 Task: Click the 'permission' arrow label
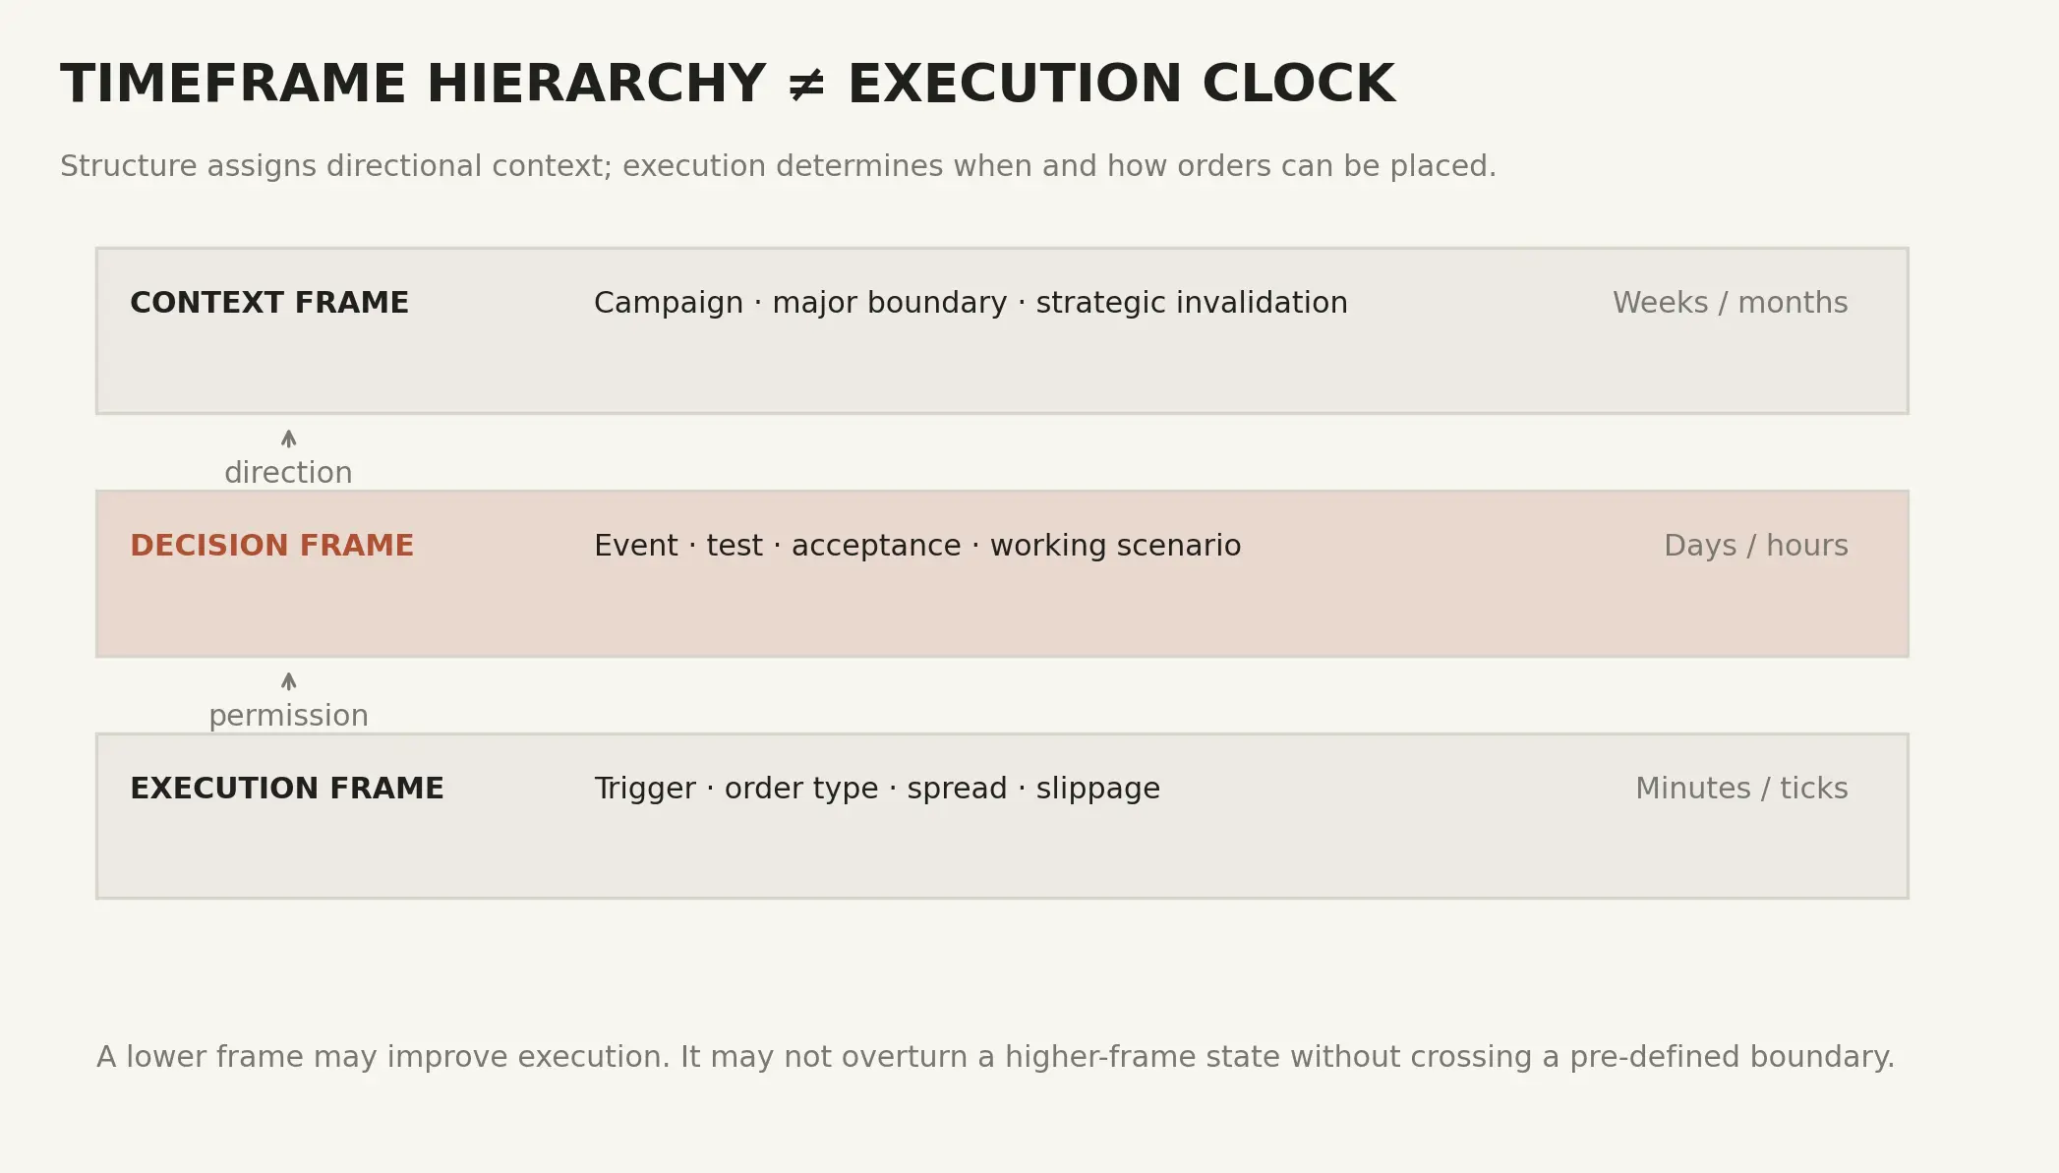288,716
